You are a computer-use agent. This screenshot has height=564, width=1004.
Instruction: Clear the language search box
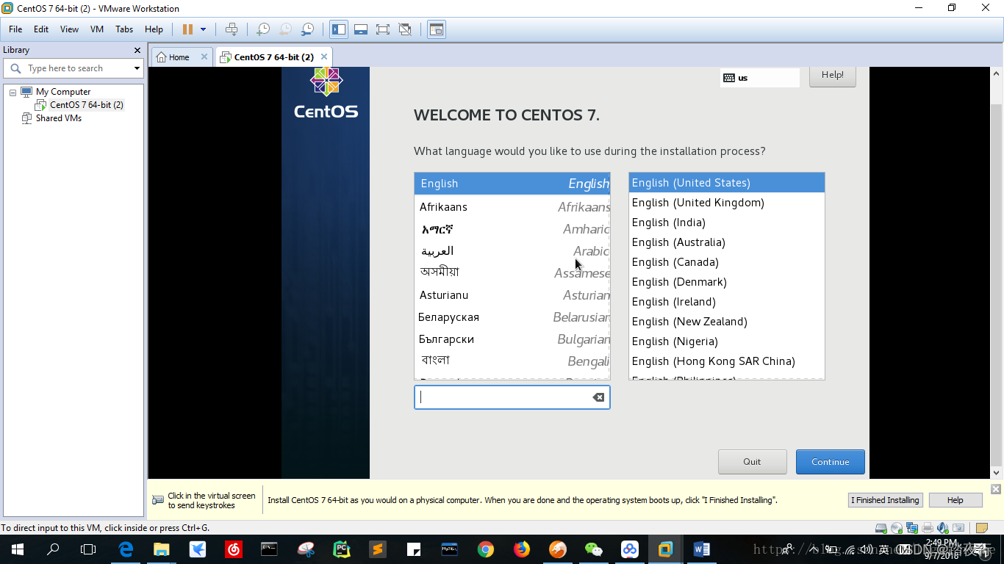click(598, 397)
